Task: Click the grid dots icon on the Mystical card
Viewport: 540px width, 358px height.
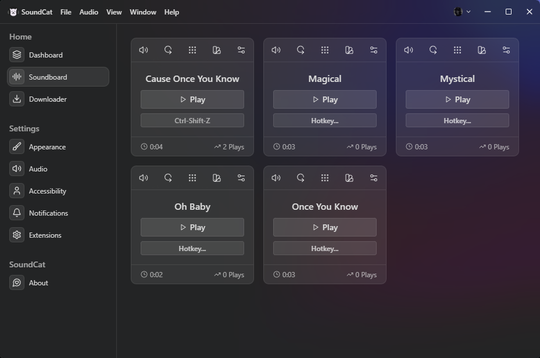Action: click(x=457, y=50)
